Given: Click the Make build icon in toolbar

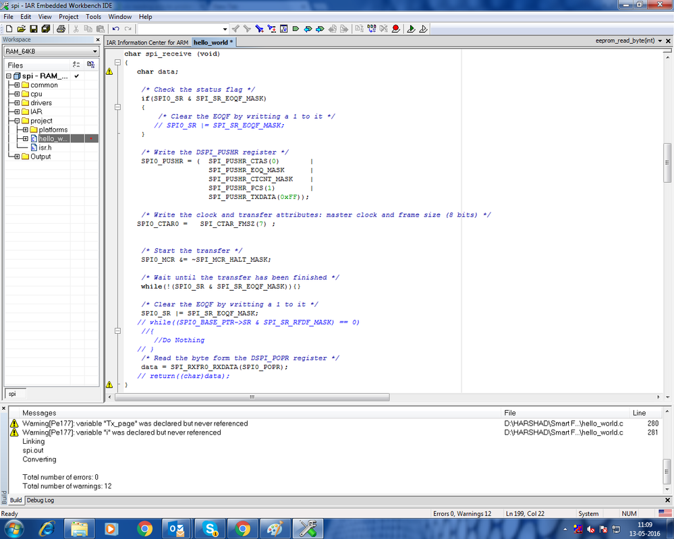Looking at the screenshot, I should click(x=371, y=29).
